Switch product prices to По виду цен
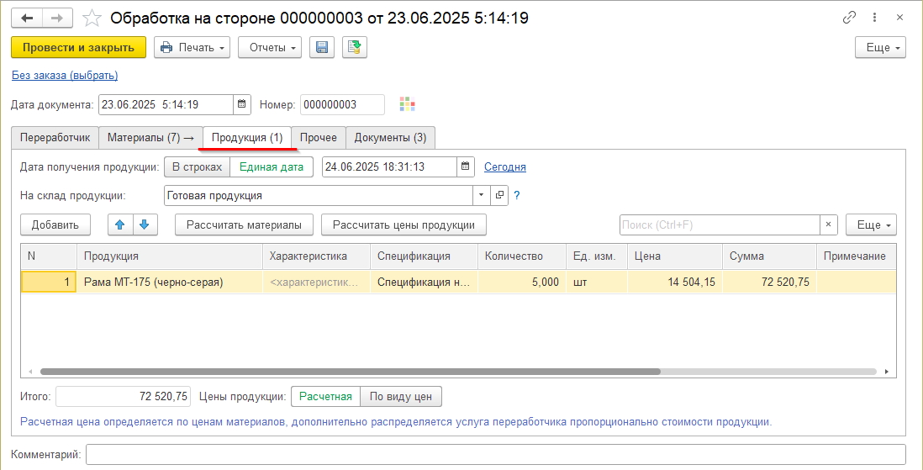The width and height of the screenshot is (923, 470). [x=401, y=396]
